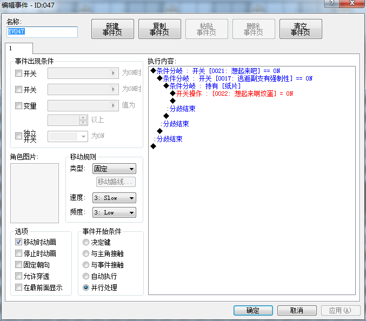Screen dimensions: 366x321
Task: Select command line 条件分歧 开关 [0017: 逃避副支有强制性]
Action: (235, 78)
